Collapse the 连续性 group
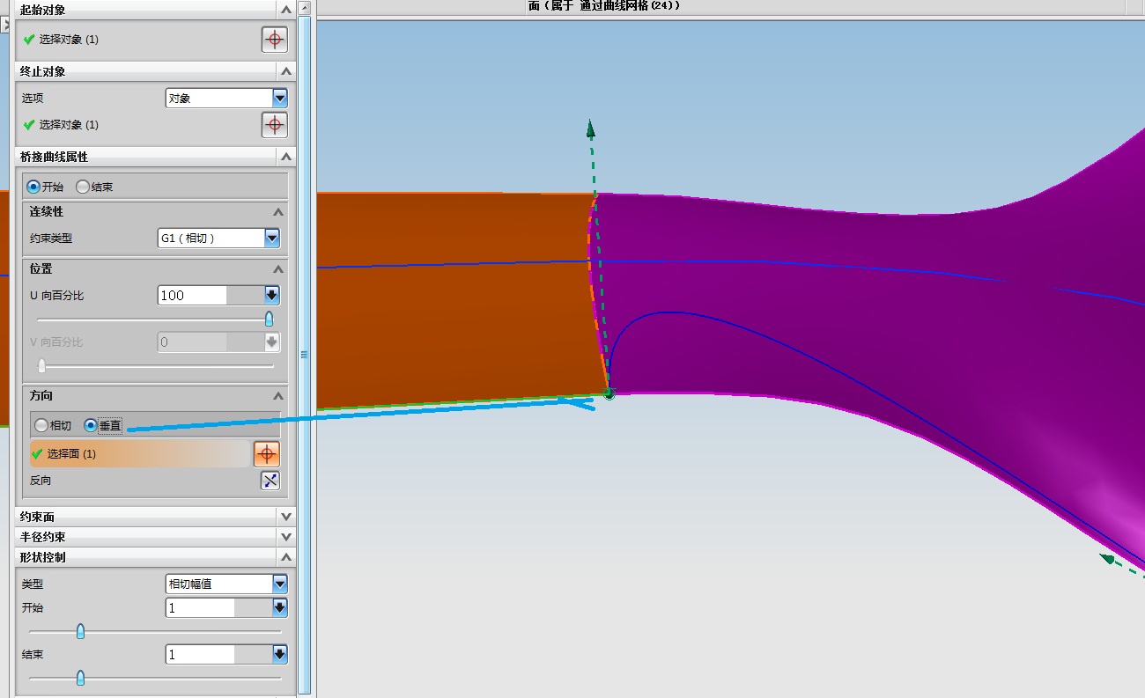 click(278, 212)
